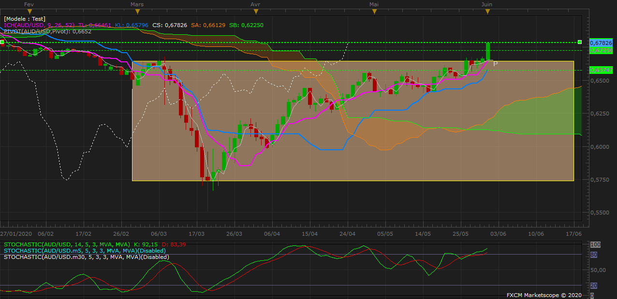Select STOCHASTIC(AUD/USD, 14, 5, 3) indicator label
Viewport: 617px width, 299px height.
click(67, 244)
